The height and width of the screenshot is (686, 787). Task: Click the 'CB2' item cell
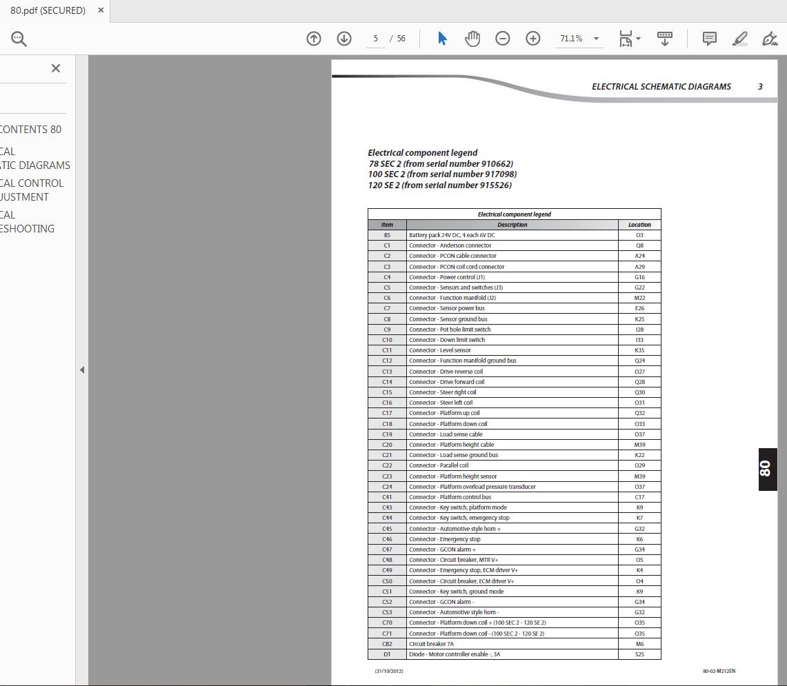(387, 644)
